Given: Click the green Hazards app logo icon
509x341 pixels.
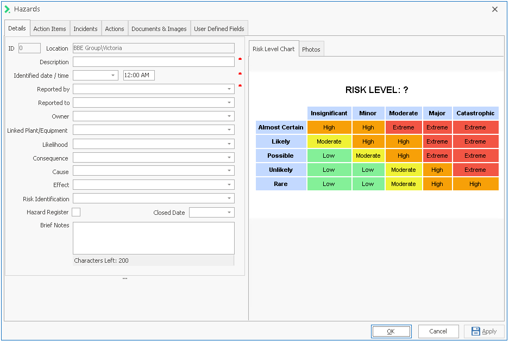Looking at the screenshot, I should pyautogui.click(x=7, y=9).
